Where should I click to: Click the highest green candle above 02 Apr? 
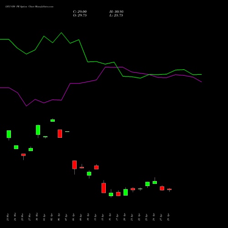coord(52,120)
